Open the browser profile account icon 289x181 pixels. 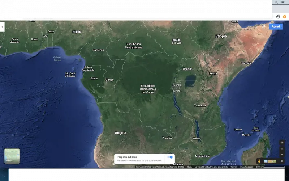[x=278, y=17]
